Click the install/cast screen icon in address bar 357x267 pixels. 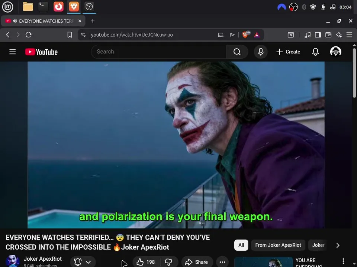click(x=221, y=35)
